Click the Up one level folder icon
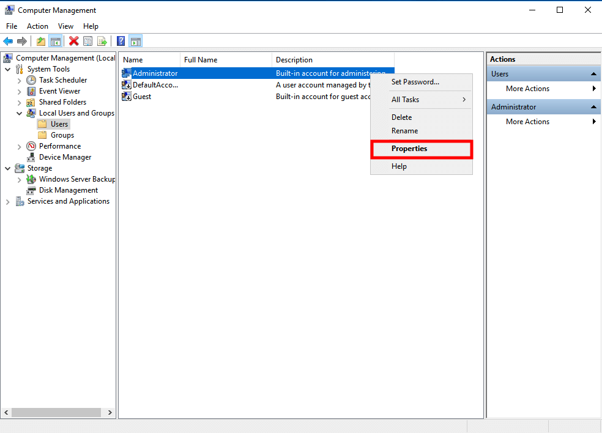602x433 pixels. (x=40, y=41)
